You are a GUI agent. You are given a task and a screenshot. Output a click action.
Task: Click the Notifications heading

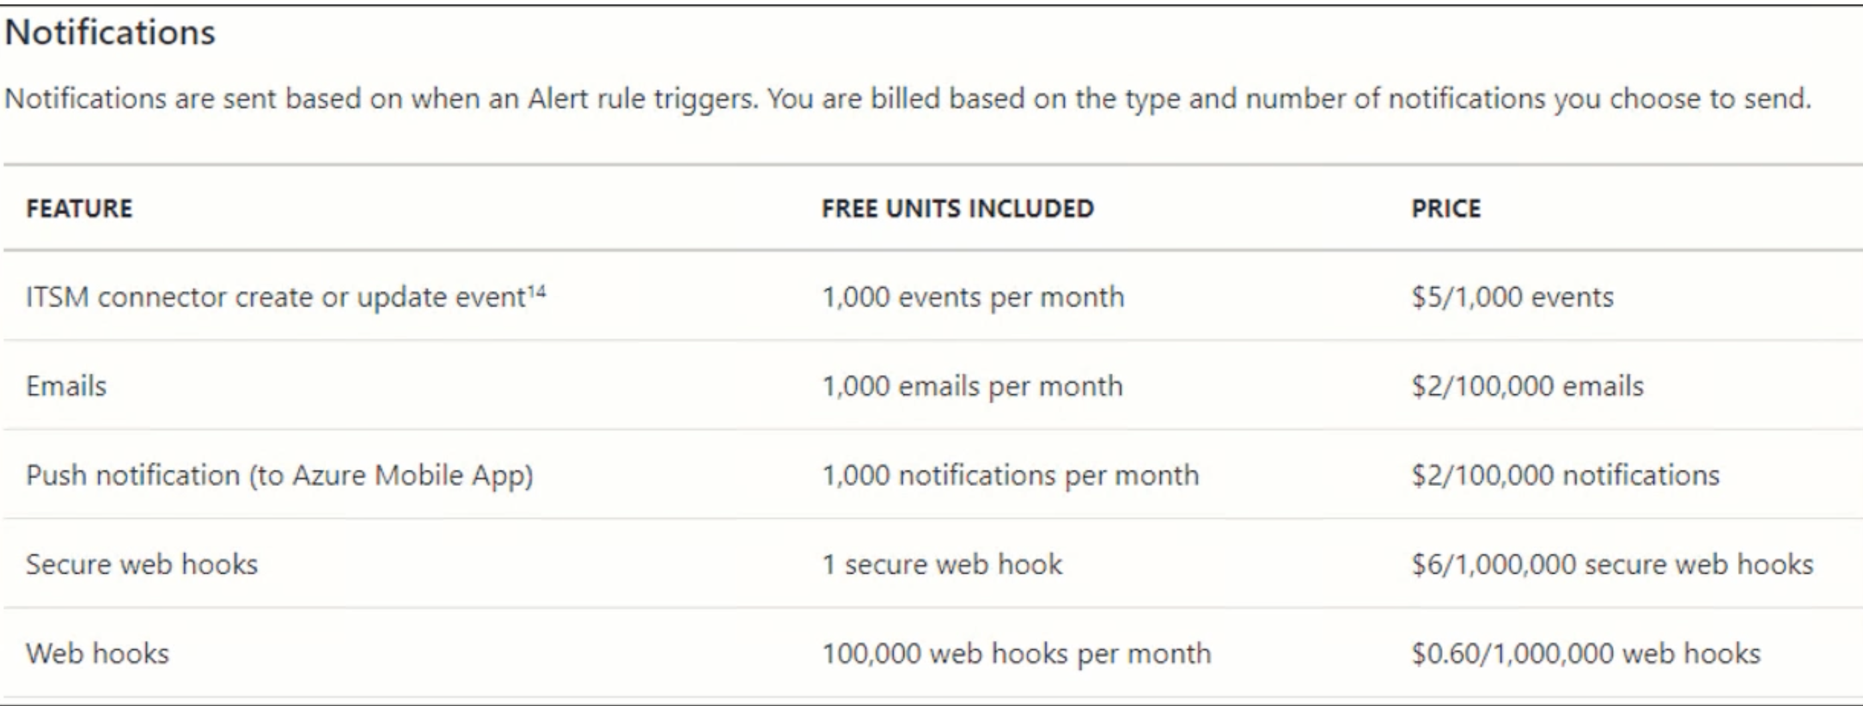click(x=110, y=33)
